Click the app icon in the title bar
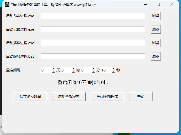The width and height of the screenshot is (181, 135). click(7, 4)
